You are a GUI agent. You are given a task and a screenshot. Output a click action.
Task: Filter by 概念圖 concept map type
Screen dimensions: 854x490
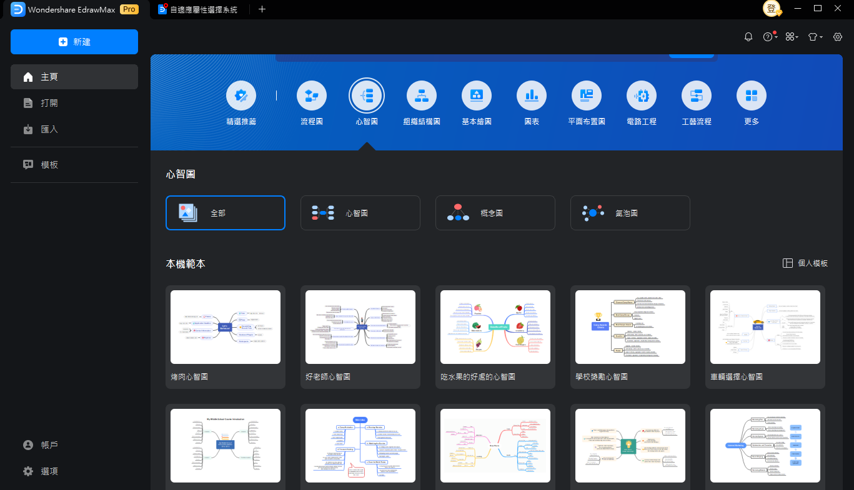pyautogui.click(x=495, y=213)
